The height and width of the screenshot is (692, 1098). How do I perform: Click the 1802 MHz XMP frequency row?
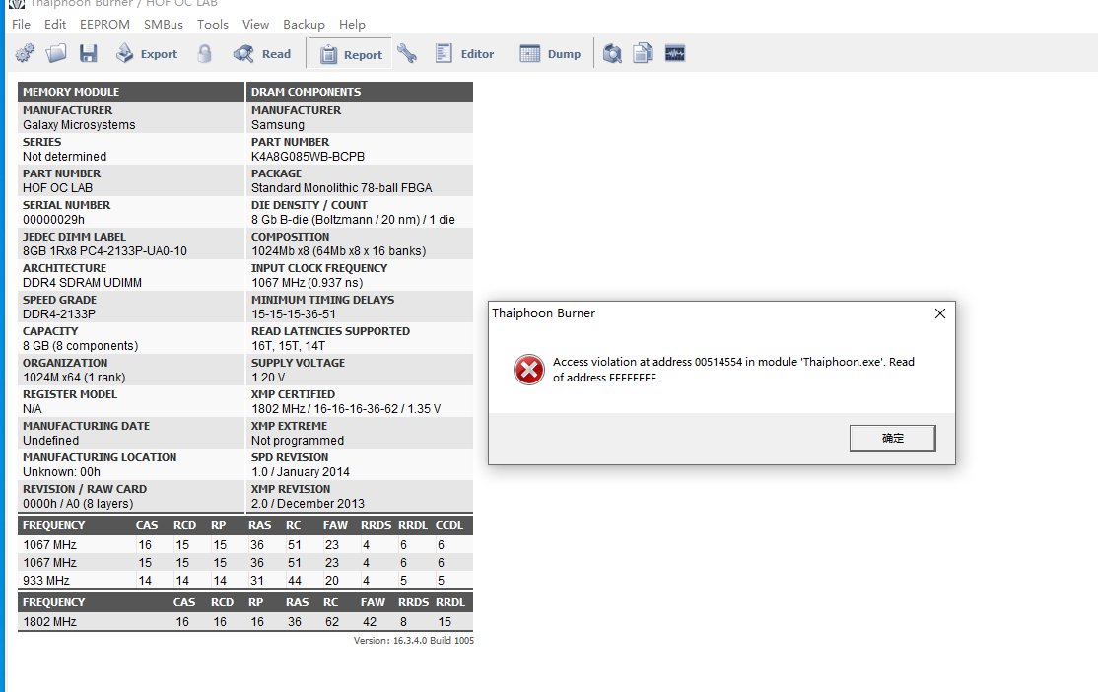[x=245, y=621]
